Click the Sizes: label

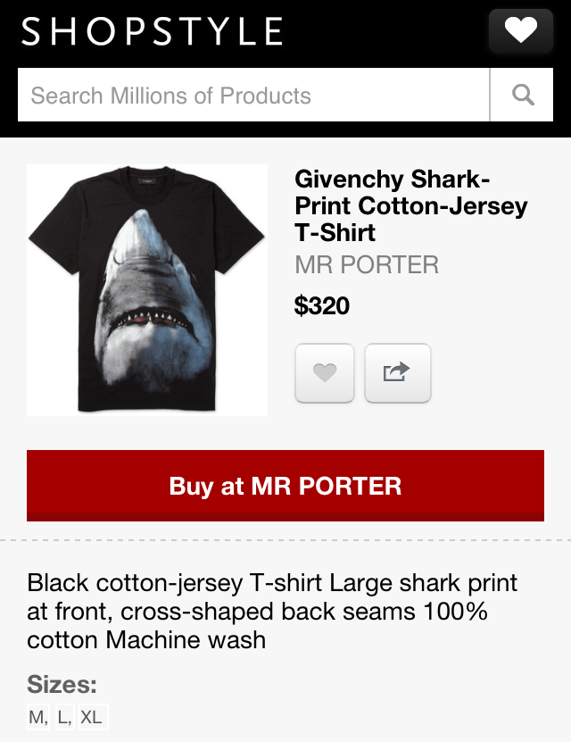click(x=62, y=685)
